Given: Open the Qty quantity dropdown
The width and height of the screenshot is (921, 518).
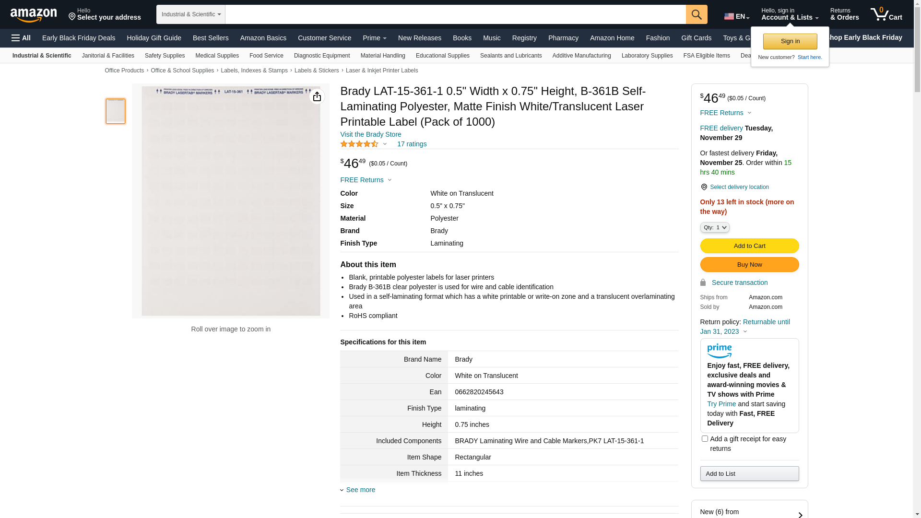Looking at the screenshot, I should 714,227.
